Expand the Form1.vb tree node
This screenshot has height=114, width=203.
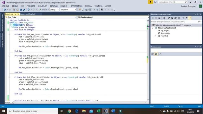pyautogui.click(x=155, y=36)
